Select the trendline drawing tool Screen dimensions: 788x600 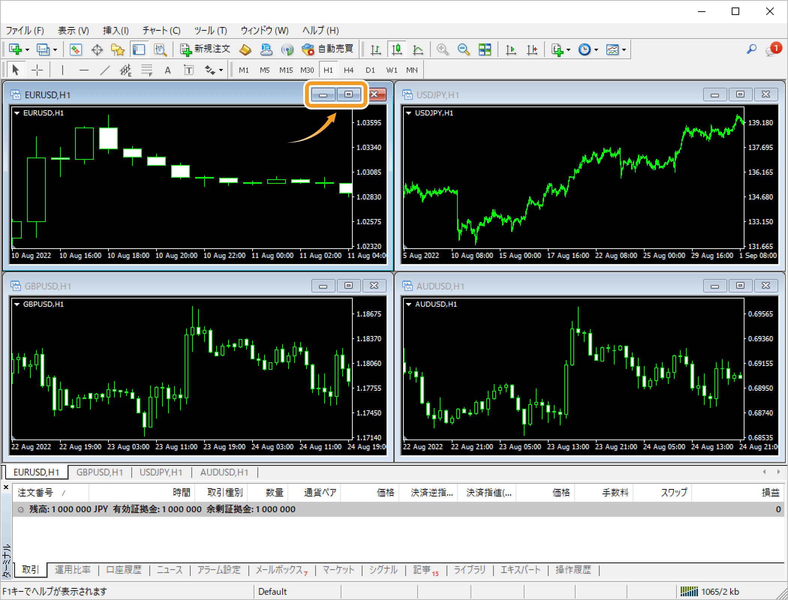105,70
